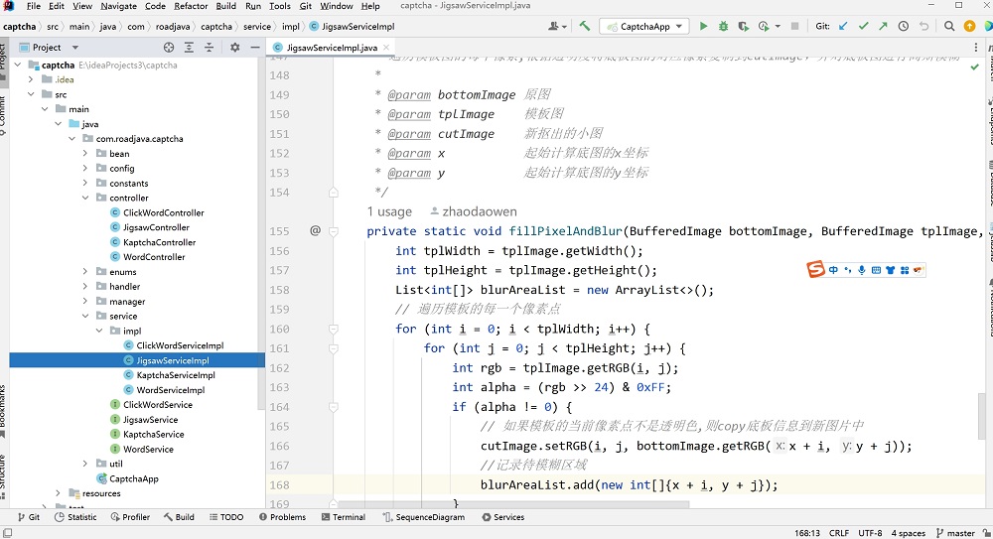Click the Sogou microphone voice icon
Screen dimensions: 993x539
861,270
